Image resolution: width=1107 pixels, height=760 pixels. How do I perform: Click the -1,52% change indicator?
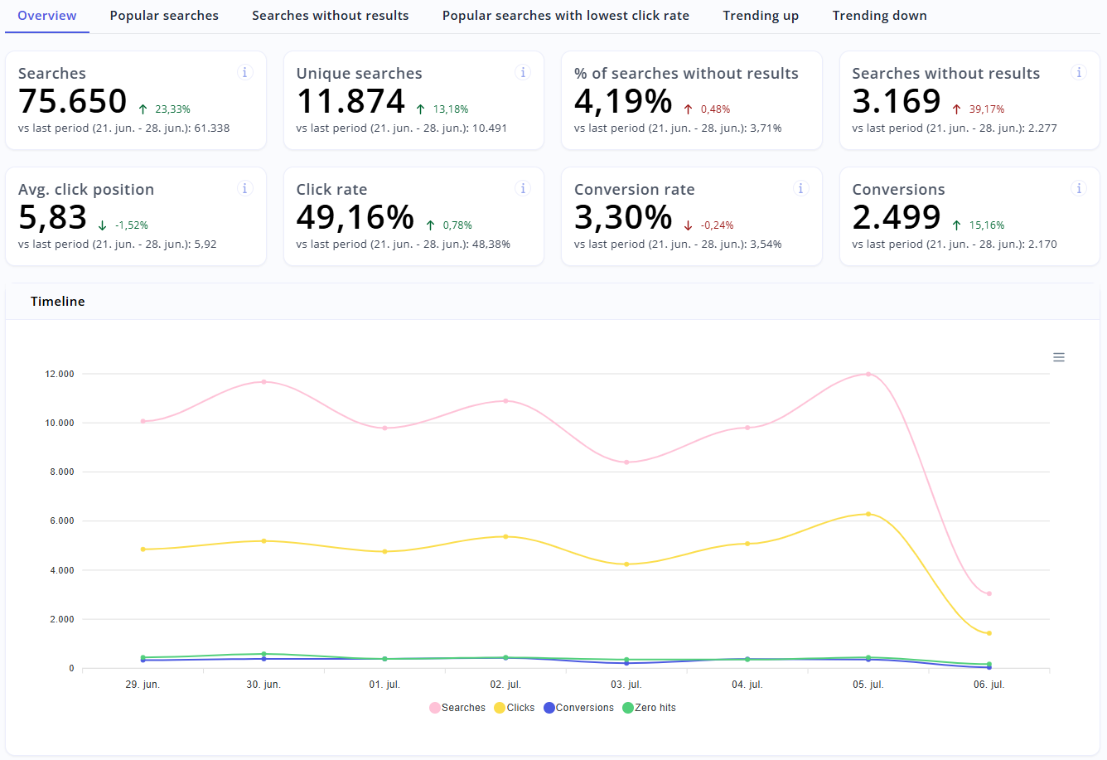pos(123,225)
